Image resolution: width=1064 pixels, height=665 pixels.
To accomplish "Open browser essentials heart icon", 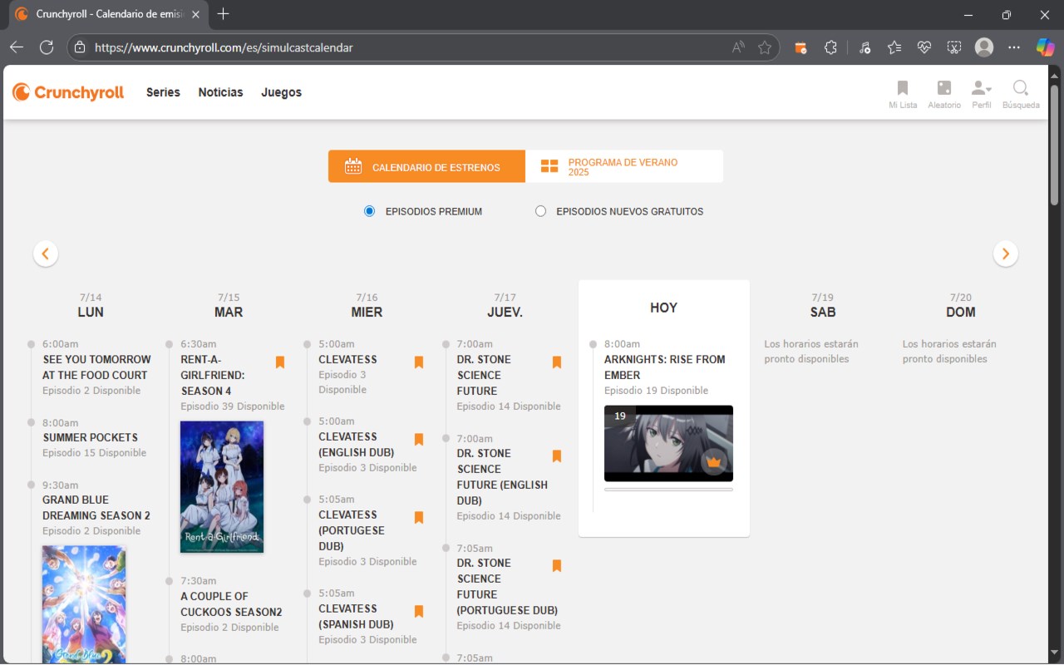I will [x=924, y=47].
